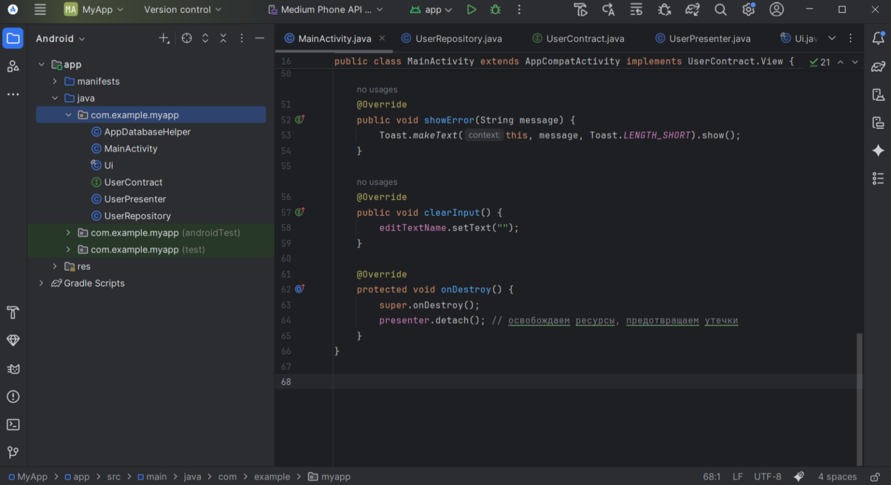Run the app with the green play button
Viewport: 891px width, 485px height.
coord(471,9)
